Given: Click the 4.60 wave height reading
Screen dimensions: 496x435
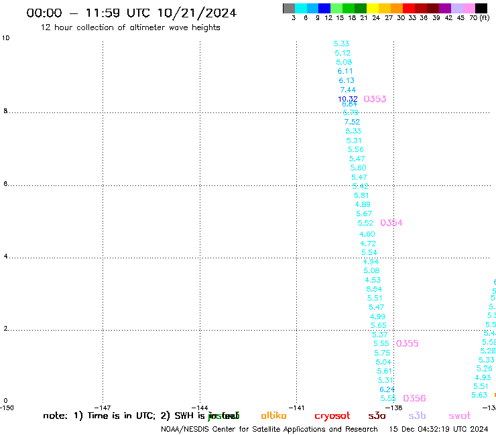Looking at the screenshot, I should (367, 234).
